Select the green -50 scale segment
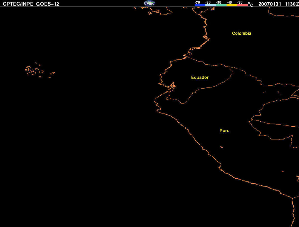The width and height of the screenshot is (299, 227). click(221, 5)
